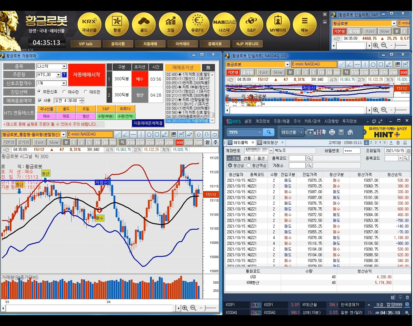Select 청산역순 radio option
This screenshot has height=326, width=413.
(x=249, y=165)
